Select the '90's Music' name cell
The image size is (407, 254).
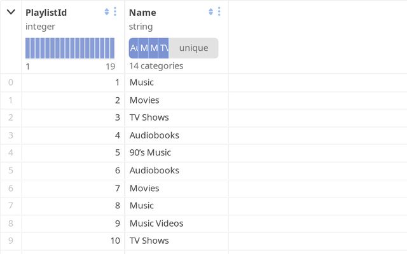(150, 152)
